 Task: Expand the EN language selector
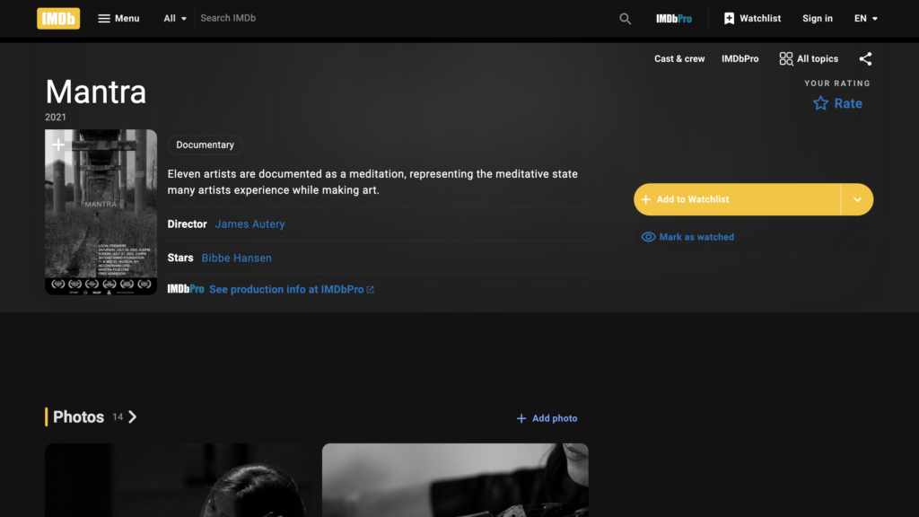[x=866, y=18]
